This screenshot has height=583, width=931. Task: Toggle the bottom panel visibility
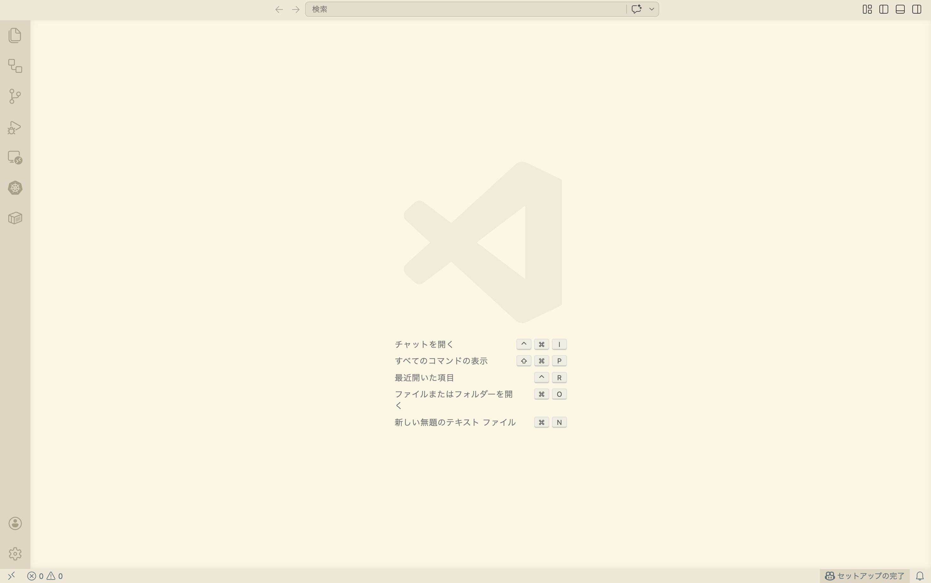tap(900, 9)
